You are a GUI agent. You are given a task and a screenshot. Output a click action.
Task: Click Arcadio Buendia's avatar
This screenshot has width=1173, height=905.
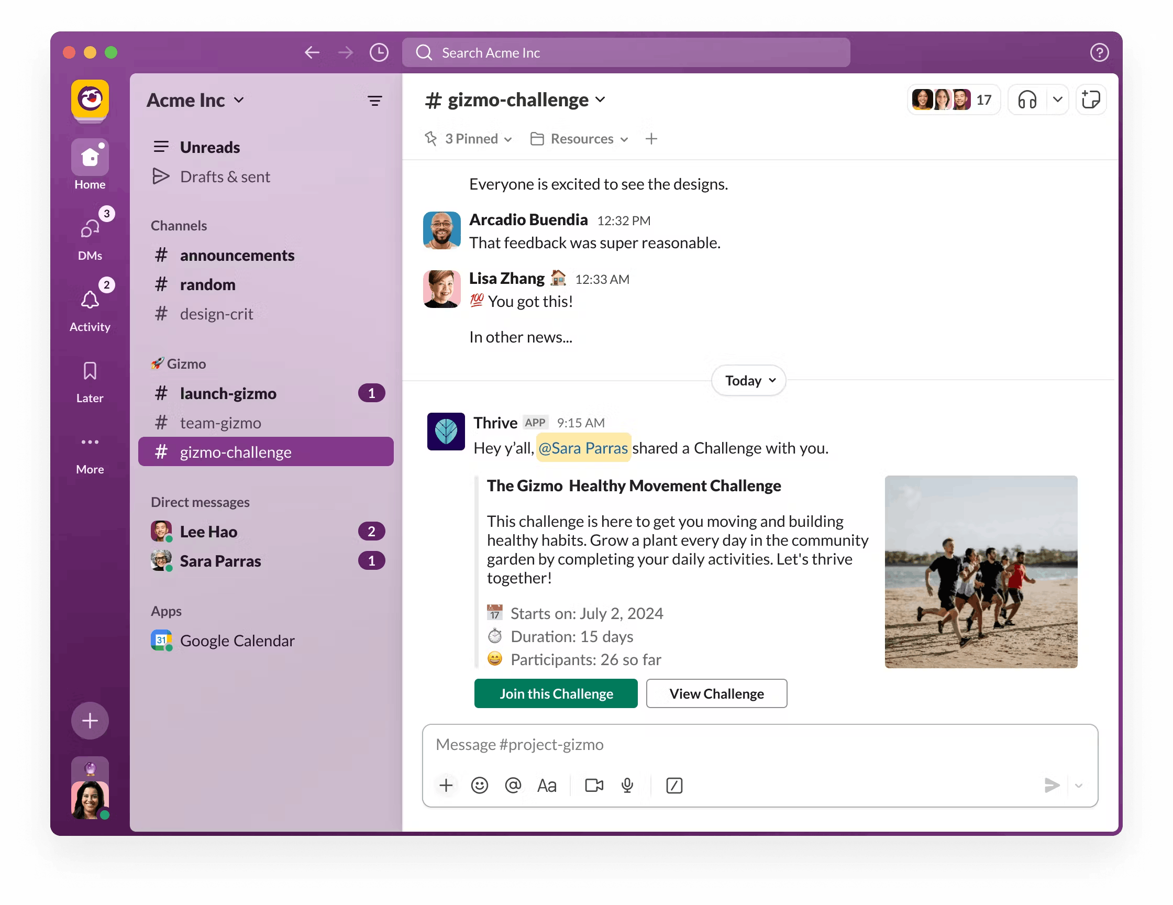coord(441,230)
